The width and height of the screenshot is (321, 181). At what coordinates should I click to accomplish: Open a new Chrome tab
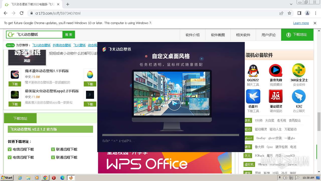tap(68, 4)
